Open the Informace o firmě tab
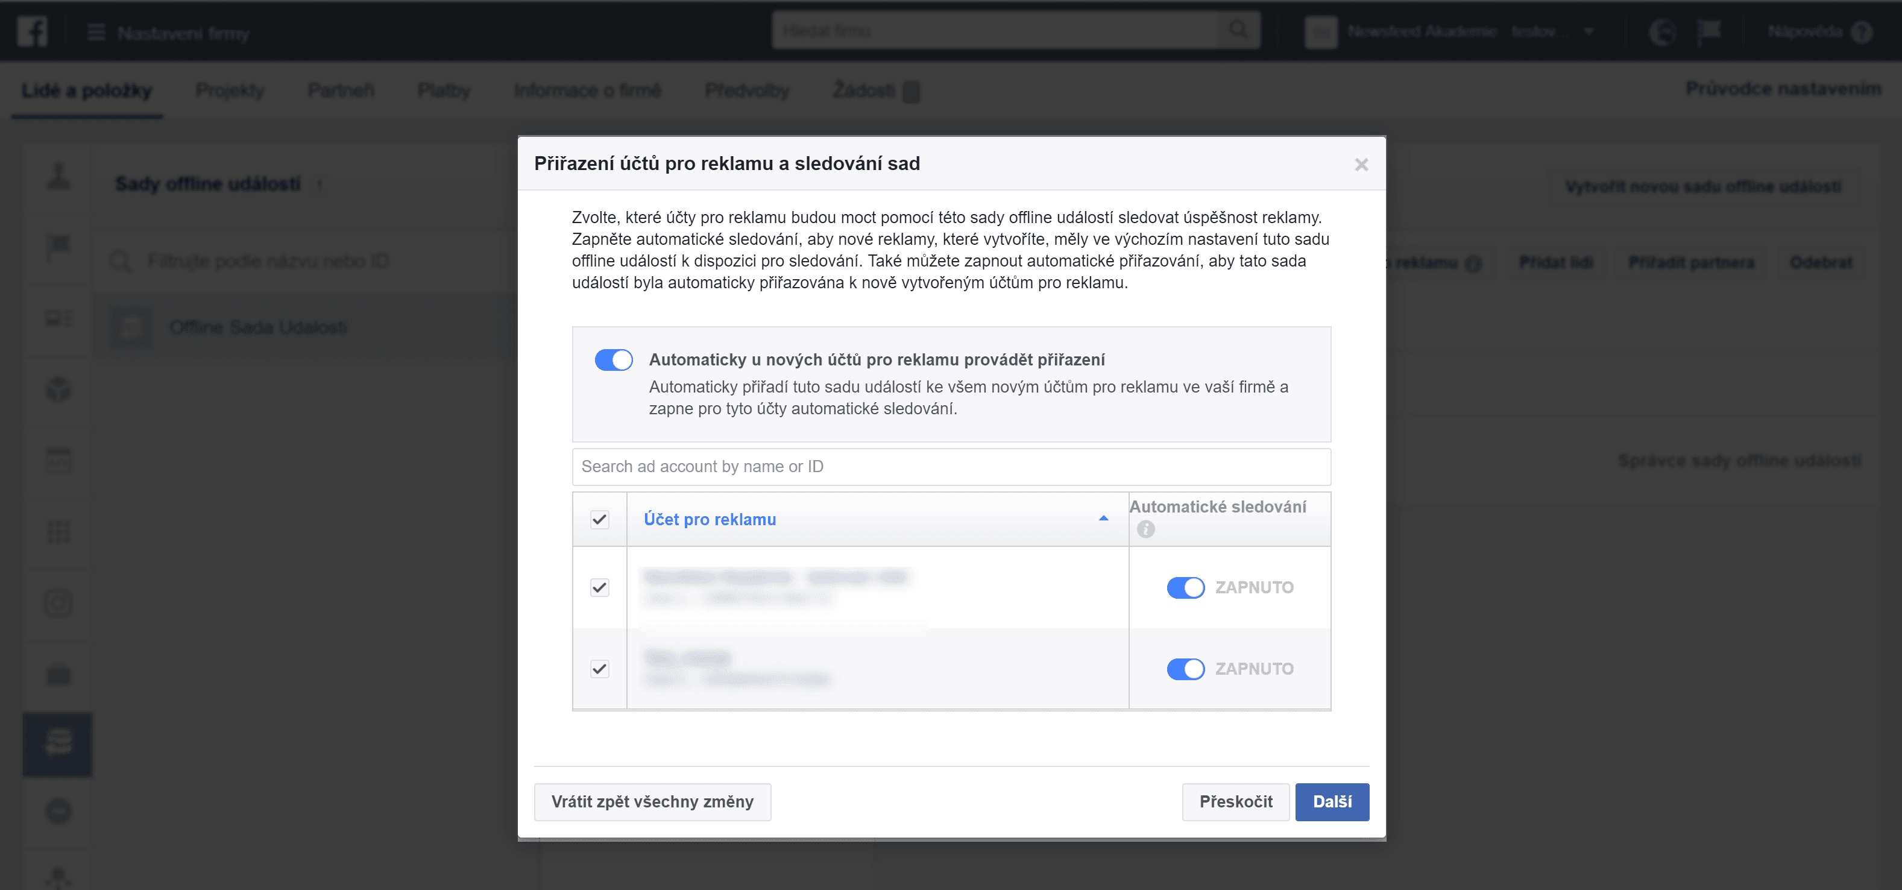The image size is (1902, 890). coord(587,90)
